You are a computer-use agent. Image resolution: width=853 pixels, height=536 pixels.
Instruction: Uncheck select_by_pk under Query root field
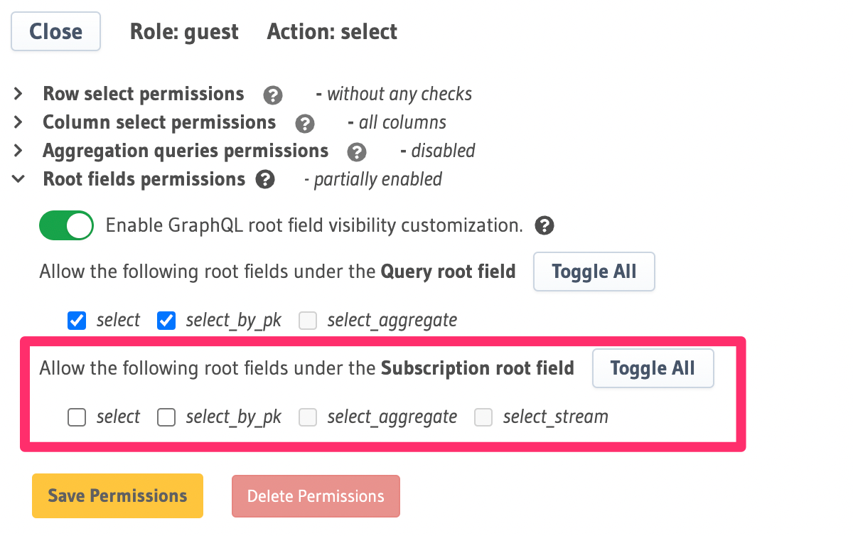(x=166, y=321)
